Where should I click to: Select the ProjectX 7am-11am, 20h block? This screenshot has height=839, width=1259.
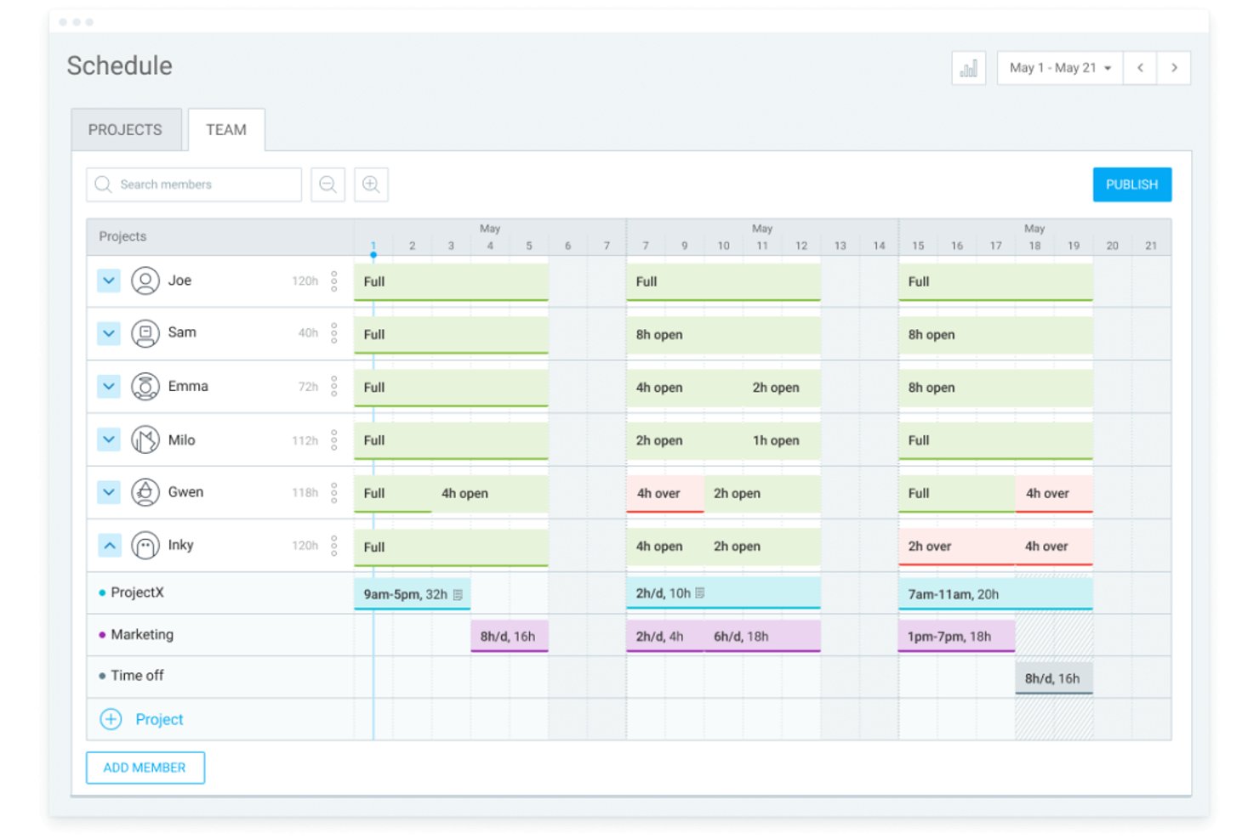[995, 594]
